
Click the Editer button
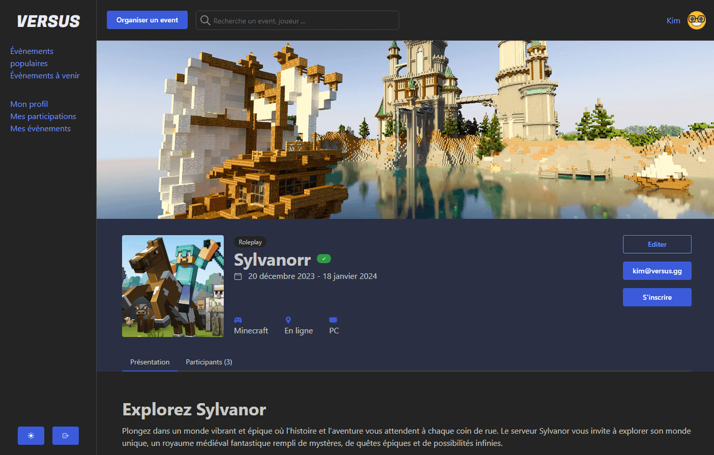click(657, 244)
